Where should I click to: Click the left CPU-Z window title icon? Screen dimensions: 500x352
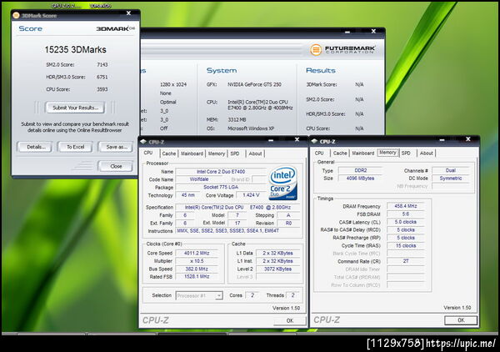click(143, 141)
